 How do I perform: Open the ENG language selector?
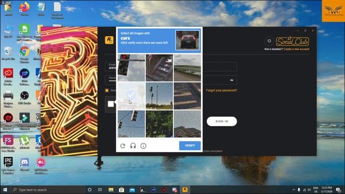pyautogui.click(x=315, y=190)
